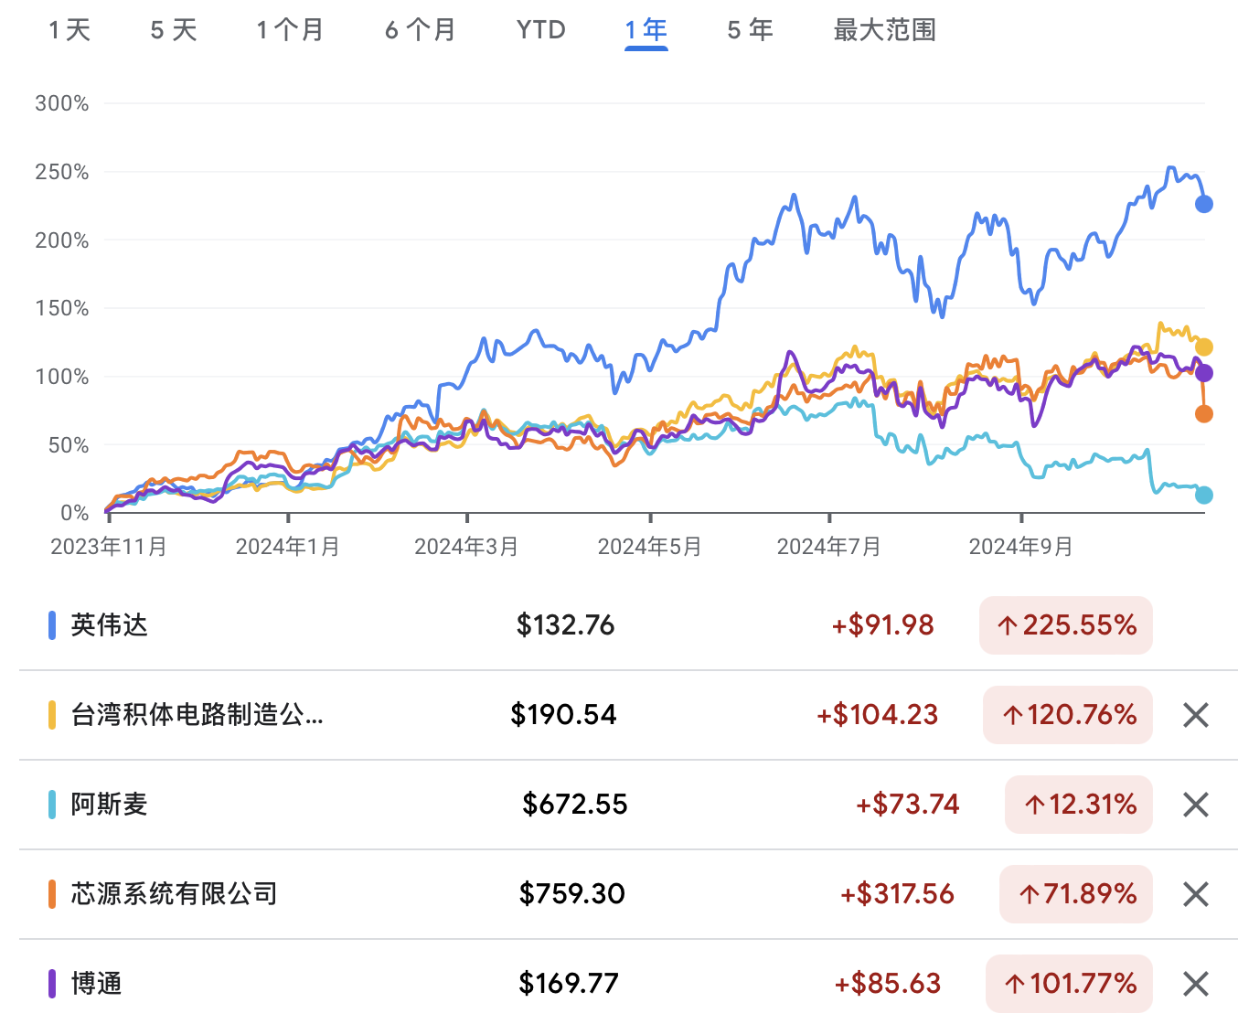Switch chart range to 5 年
Screen dimensions: 1238x1024
[x=751, y=30]
